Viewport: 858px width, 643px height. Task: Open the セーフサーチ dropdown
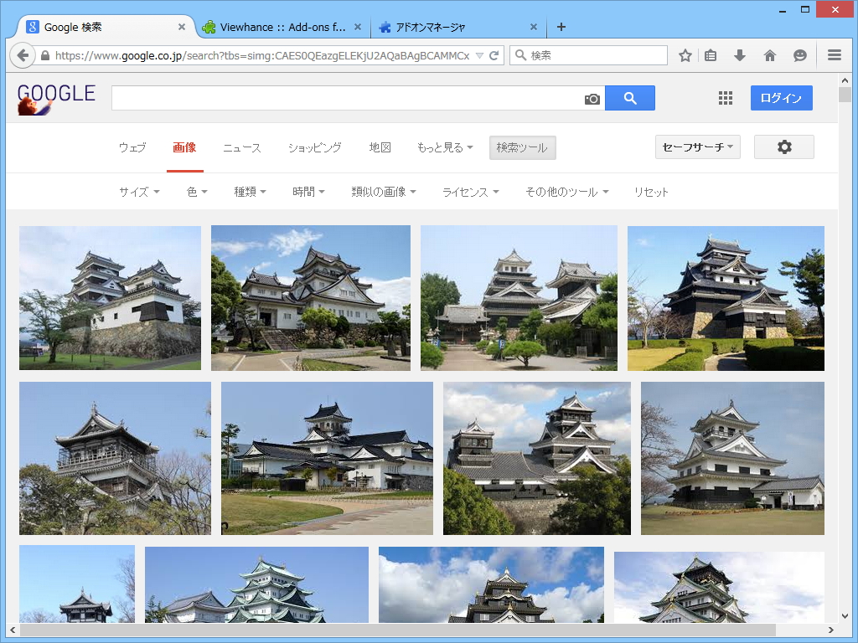(697, 147)
